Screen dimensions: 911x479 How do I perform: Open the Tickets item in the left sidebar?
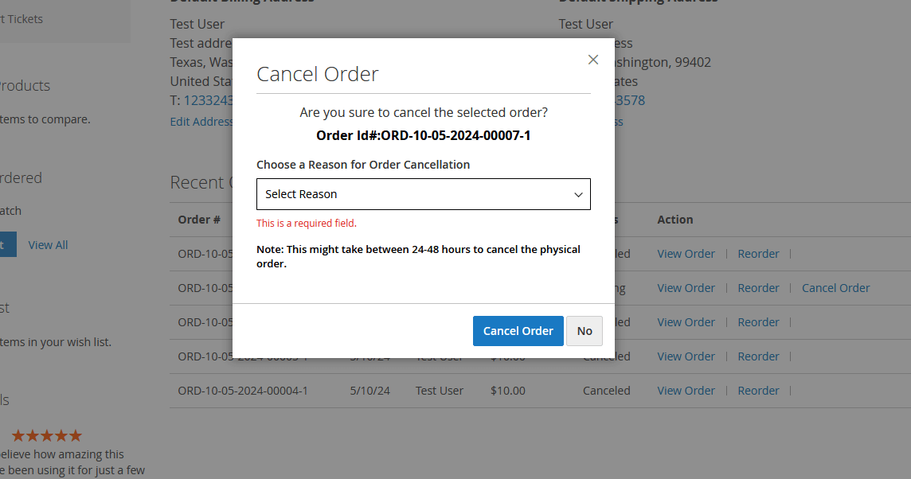[24, 19]
